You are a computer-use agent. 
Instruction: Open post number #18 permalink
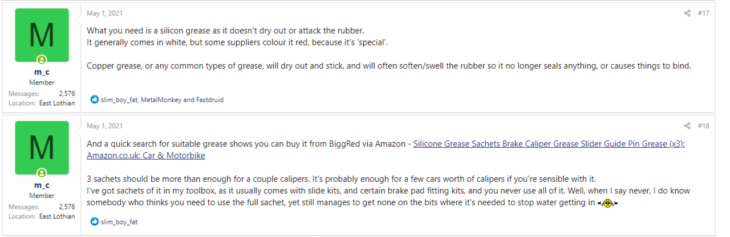[x=703, y=126]
